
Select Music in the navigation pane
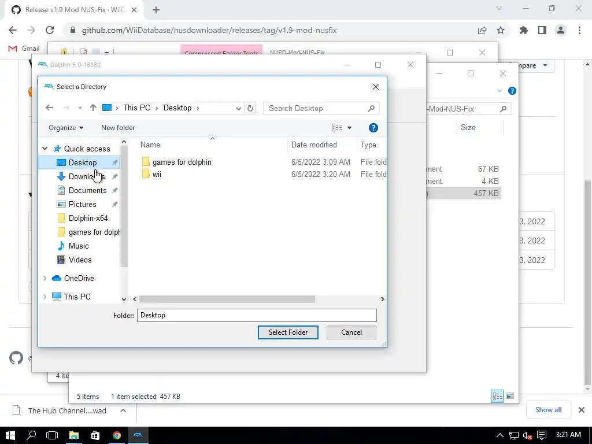78,246
